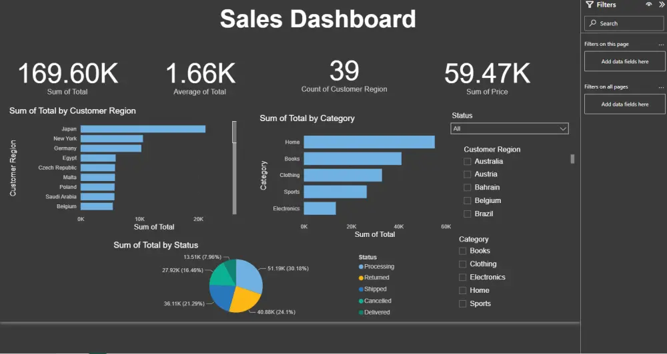Open the Status dropdown showing All
The height and width of the screenshot is (354, 667).
[509, 128]
